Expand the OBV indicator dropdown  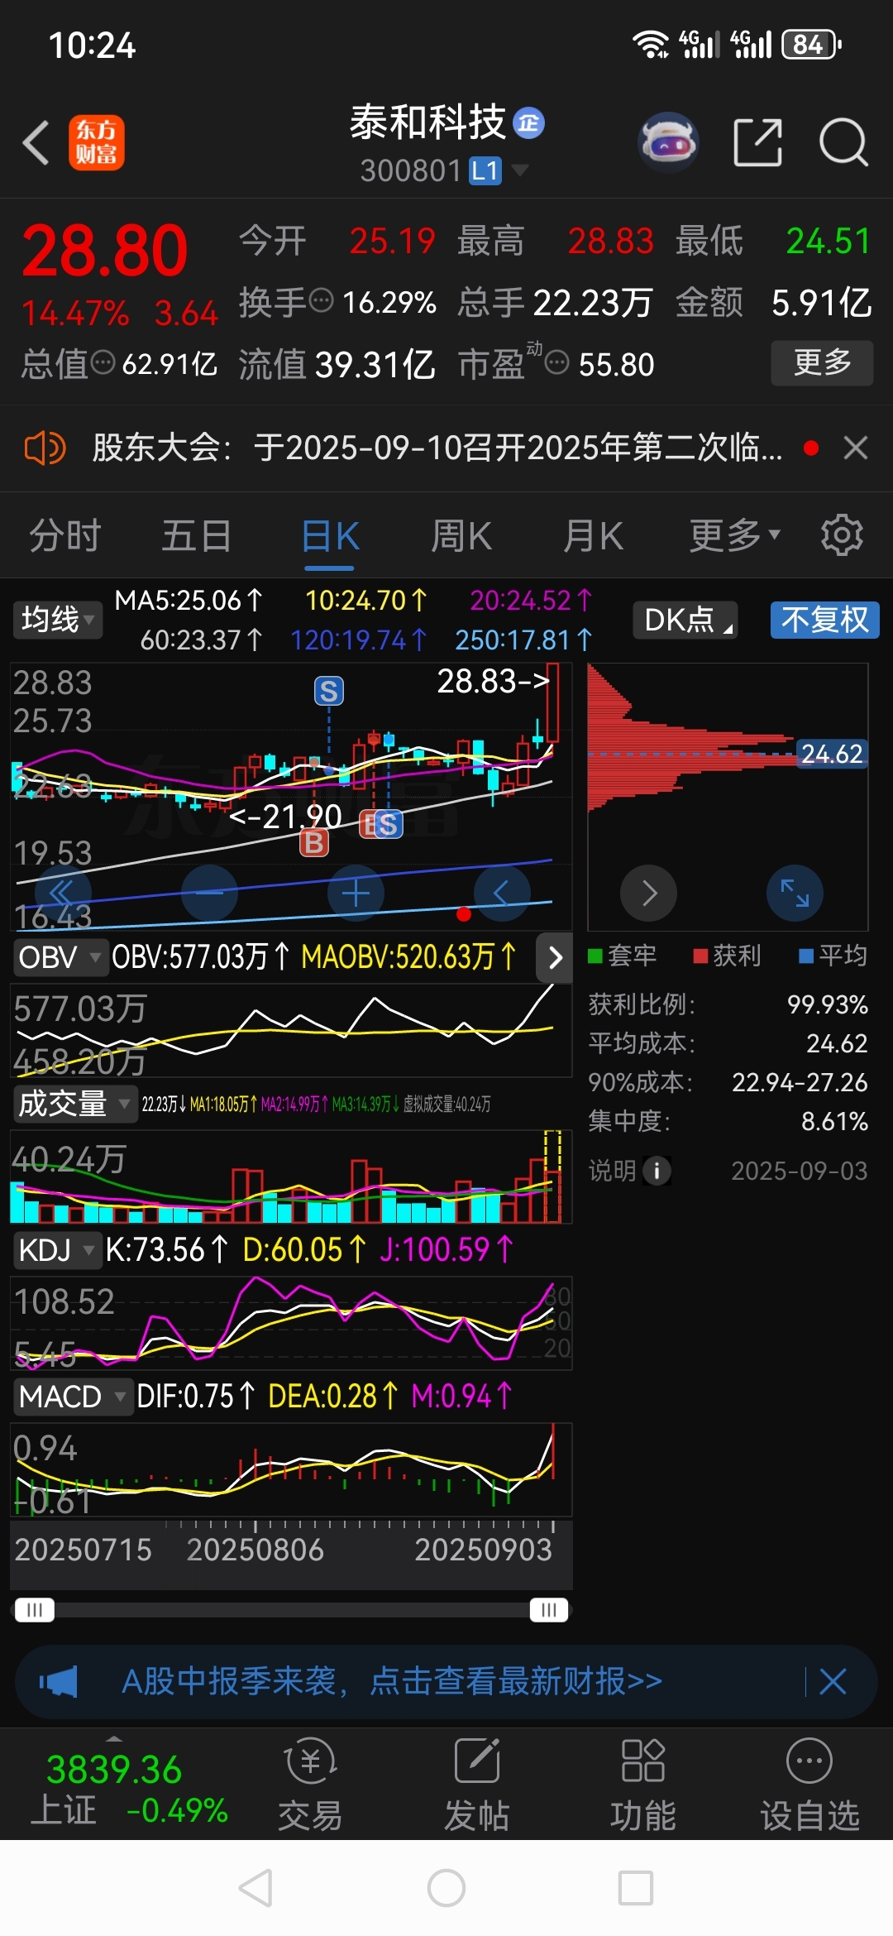click(x=60, y=957)
